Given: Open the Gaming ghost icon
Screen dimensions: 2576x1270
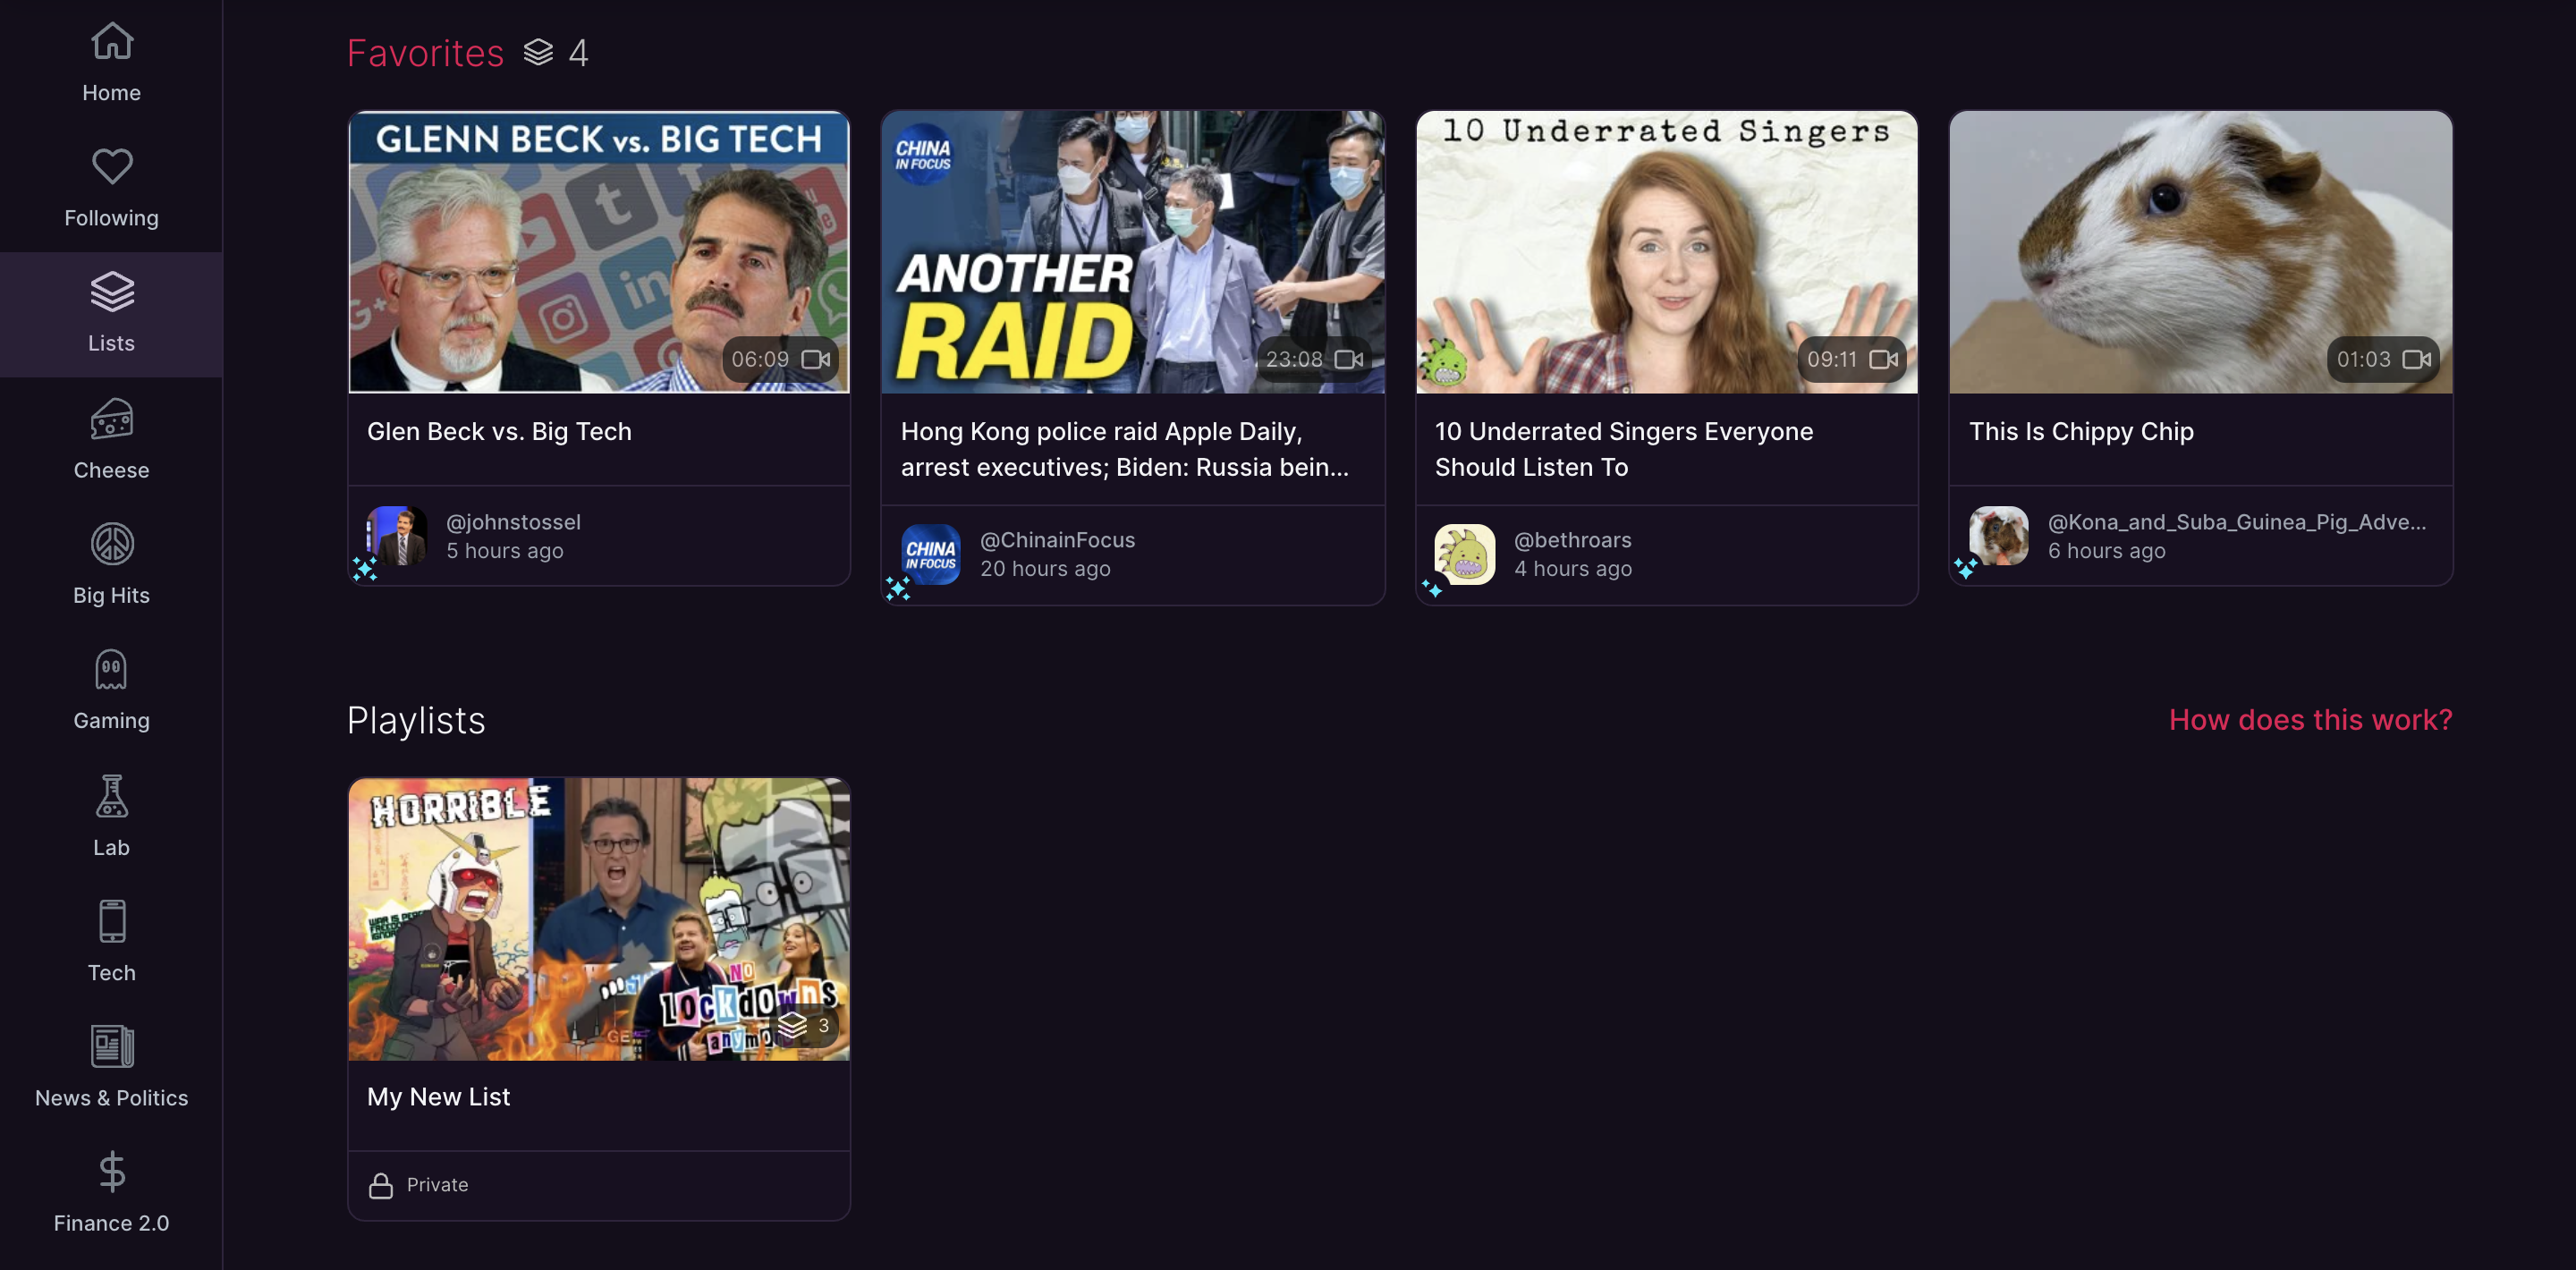Looking at the screenshot, I should (111, 669).
